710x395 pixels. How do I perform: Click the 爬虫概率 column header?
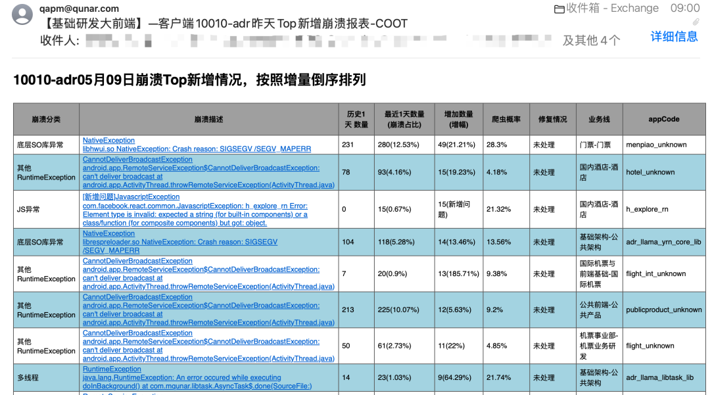coord(506,120)
